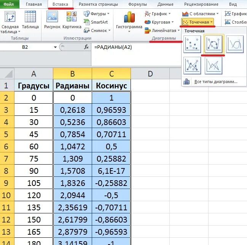The height and width of the screenshot is (245, 247).
Task: Open Все типы диаграмм dialog
Action: click(x=214, y=82)
